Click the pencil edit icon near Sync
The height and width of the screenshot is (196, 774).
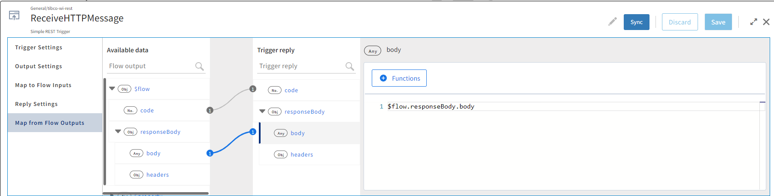(612, 22)
